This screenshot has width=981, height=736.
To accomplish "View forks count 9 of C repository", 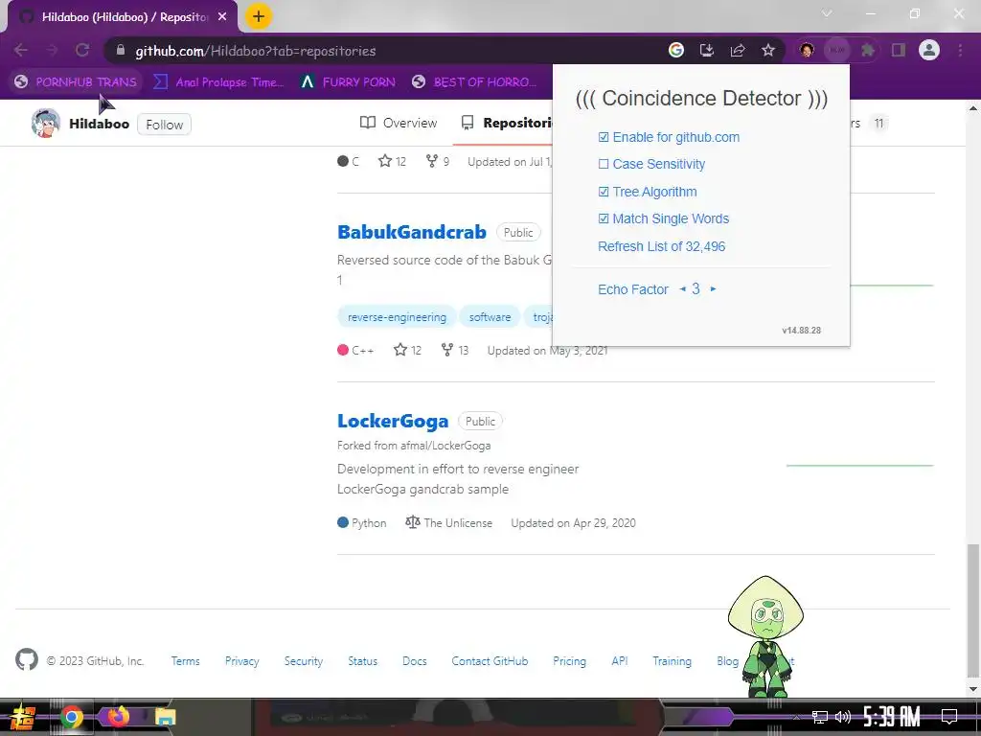I will [438, 161].
